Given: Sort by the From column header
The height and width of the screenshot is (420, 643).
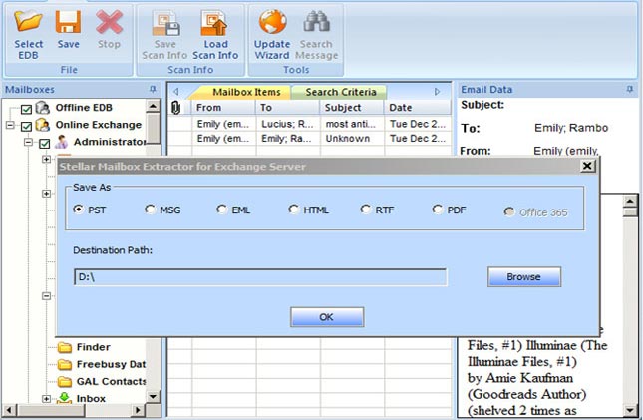Looking at the screenshot, I should point(223,108).
